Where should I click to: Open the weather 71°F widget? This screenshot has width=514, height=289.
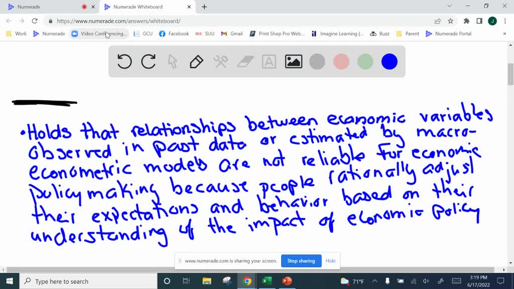tap(352, 281)
